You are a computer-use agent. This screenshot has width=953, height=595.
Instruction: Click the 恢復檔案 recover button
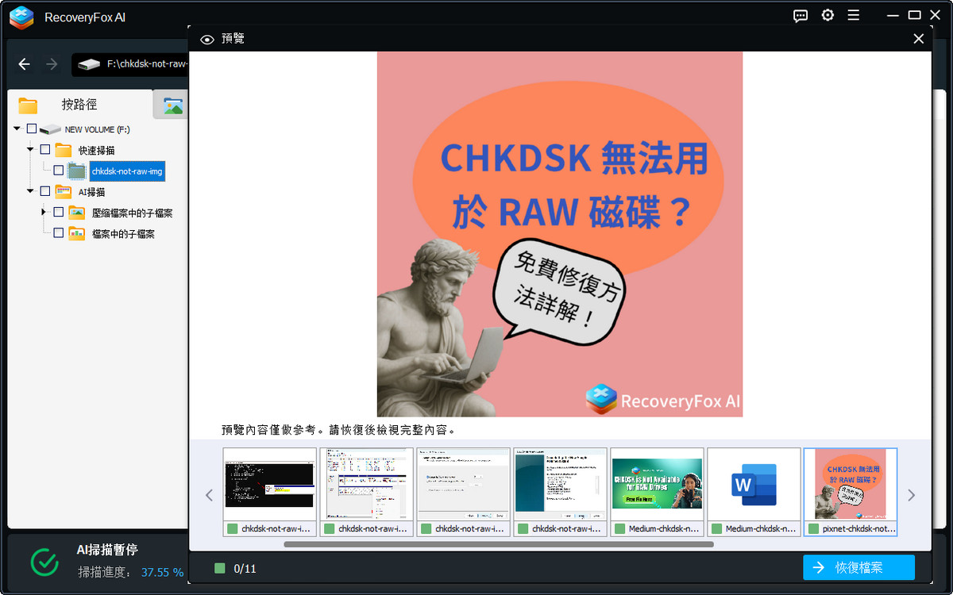[858, 568]
